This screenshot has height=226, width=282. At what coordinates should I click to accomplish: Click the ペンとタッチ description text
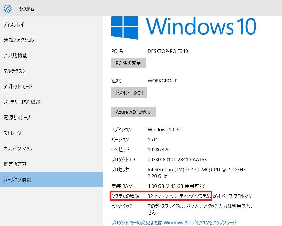coord(200,209)
